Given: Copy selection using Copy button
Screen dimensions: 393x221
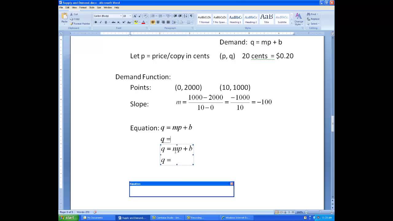Looking at the screenshot, I should (74, 19).
